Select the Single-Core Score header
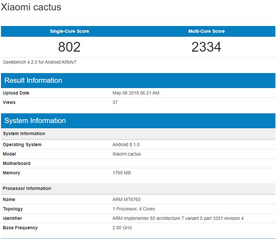Viewport: 276px width, 239px height. (x=69, y=31)
